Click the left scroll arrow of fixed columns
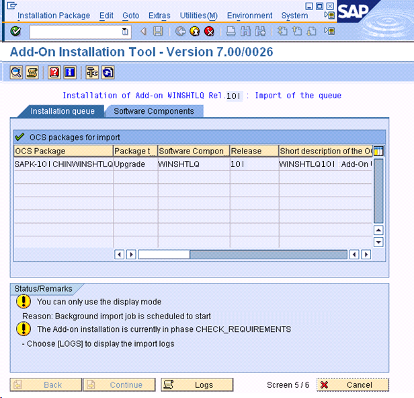 120,255
